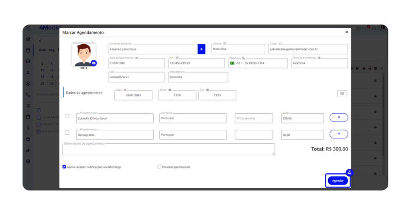The height and width of the screenshot is (215, 411).
Task: Open Como nos conheceu dropdown showing Facebook
Action: click(319, 63)
